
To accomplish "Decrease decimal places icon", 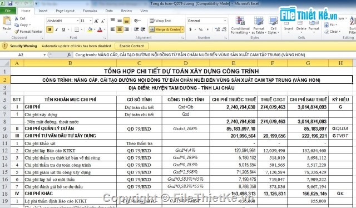I will pos(224,29).
